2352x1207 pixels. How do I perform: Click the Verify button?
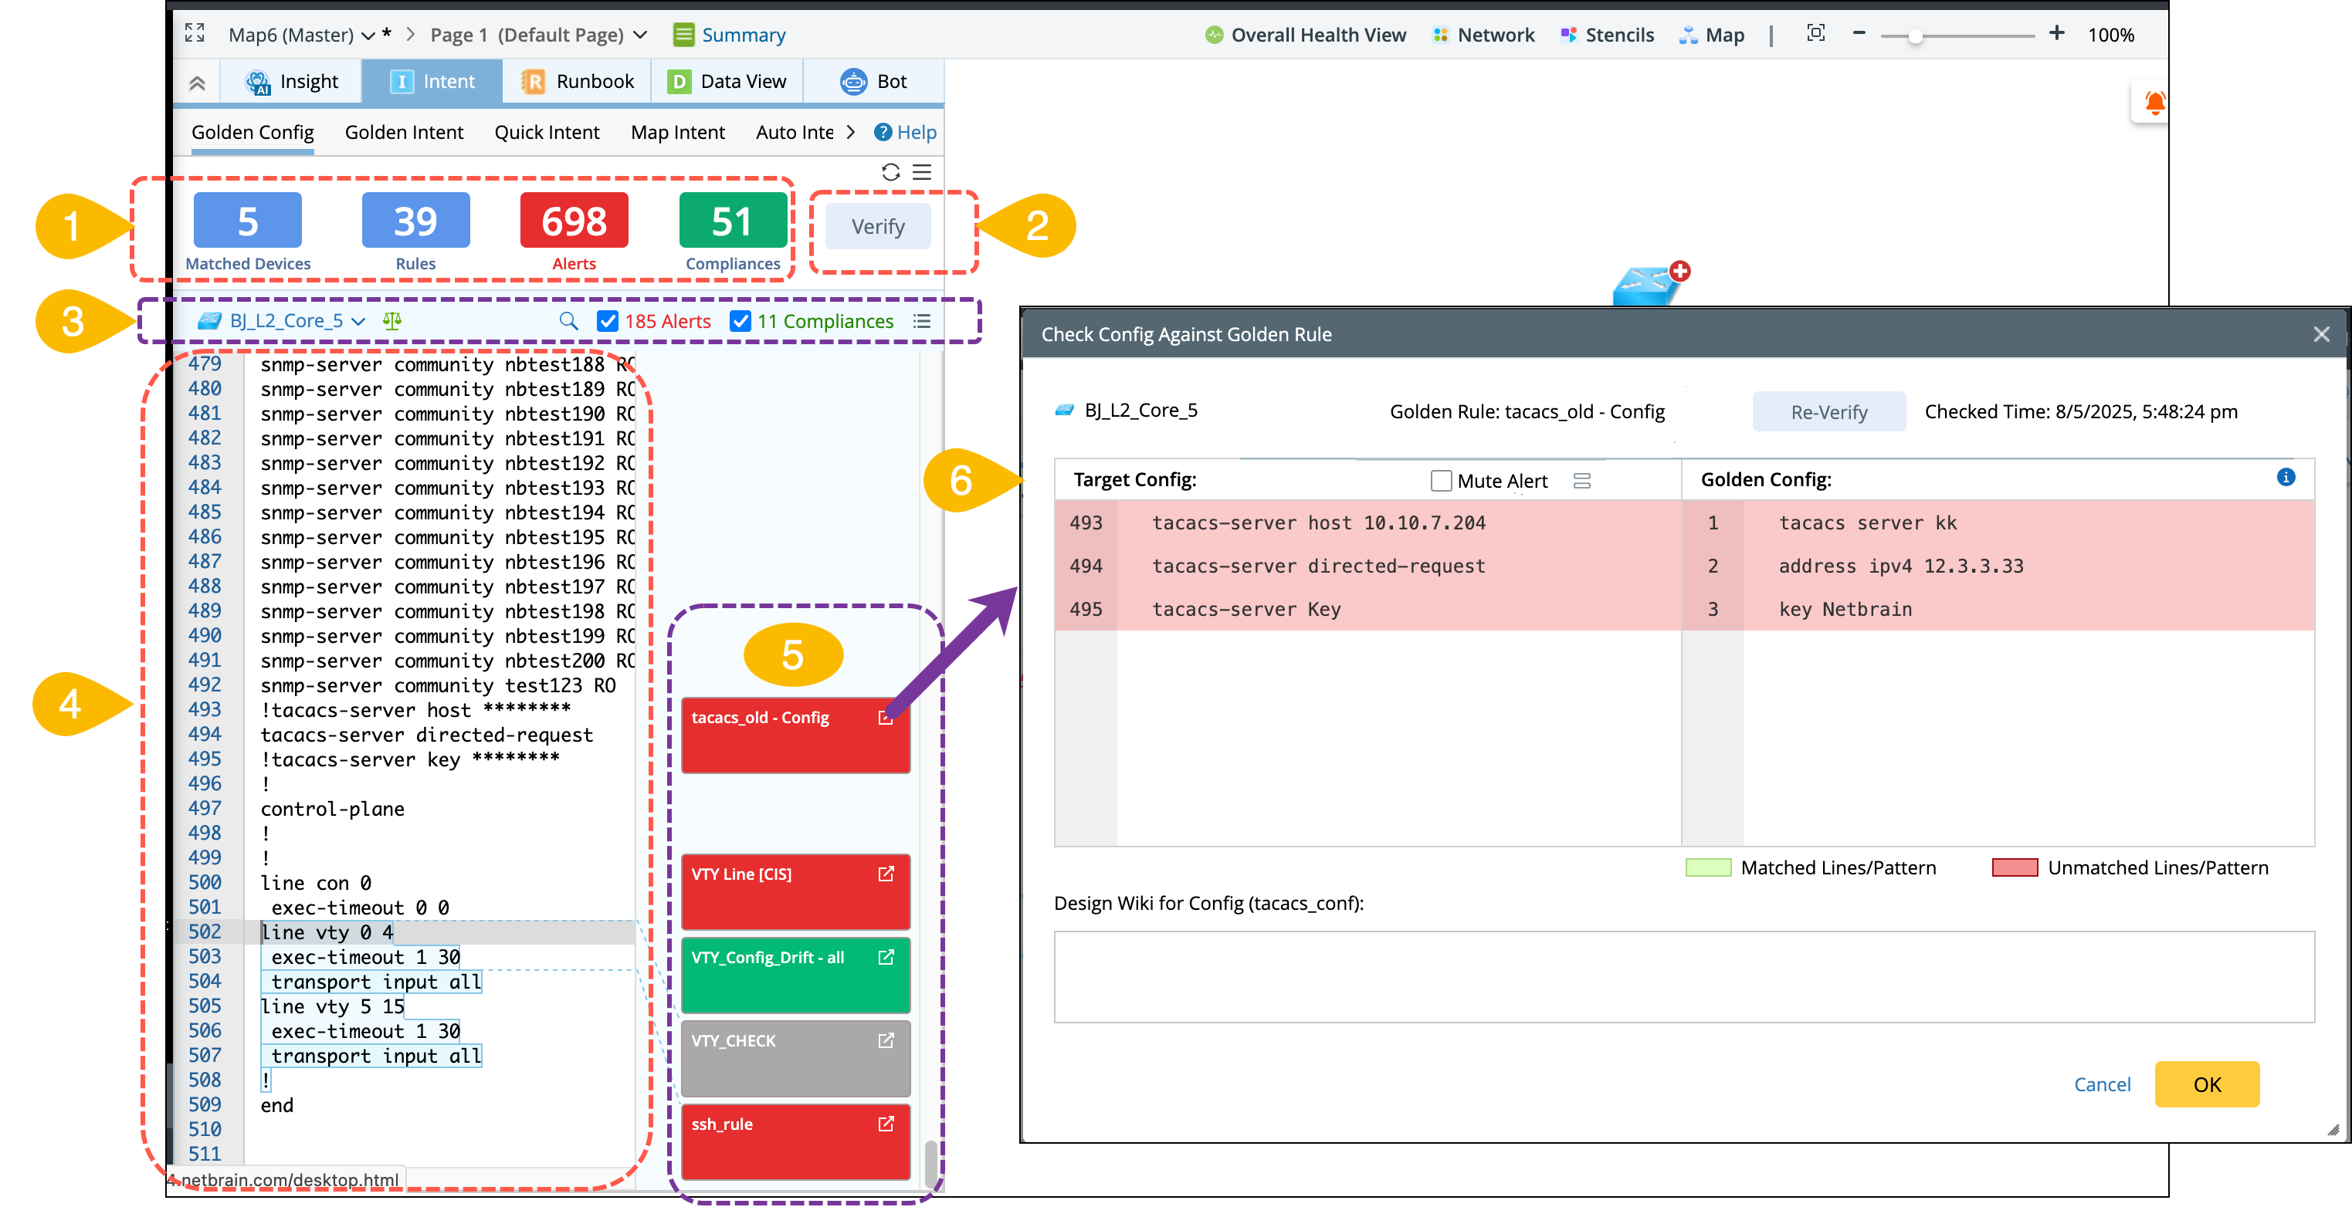pos(877,226)
